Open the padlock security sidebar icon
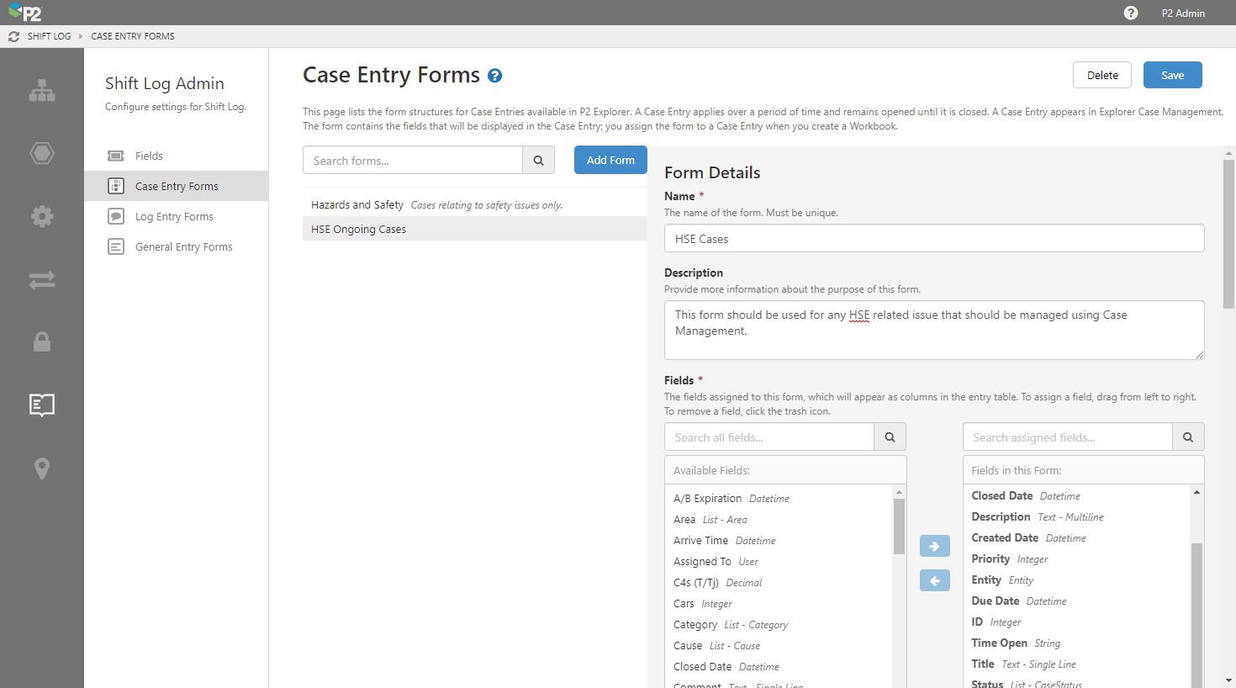The width and height of the screenshot is (1236, 688). click(42, 342)
